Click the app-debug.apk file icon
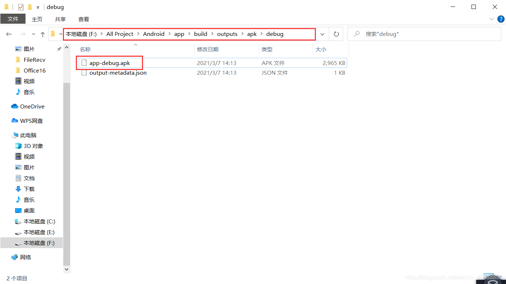Screen dimensions: 506x284 [x=84, y=63]
